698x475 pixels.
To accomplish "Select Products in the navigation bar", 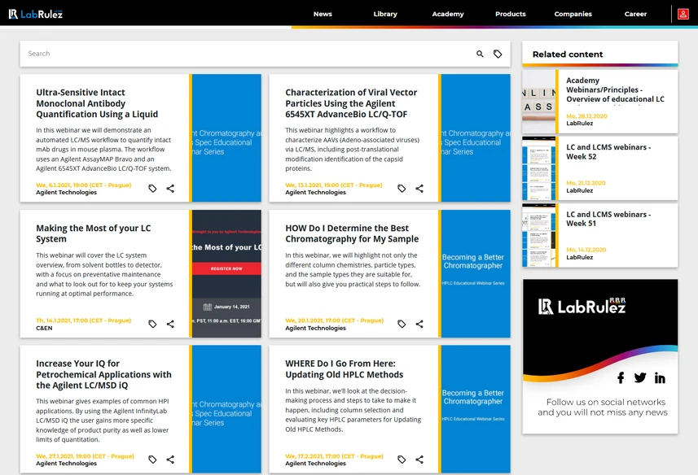I will tap(510, 14).
